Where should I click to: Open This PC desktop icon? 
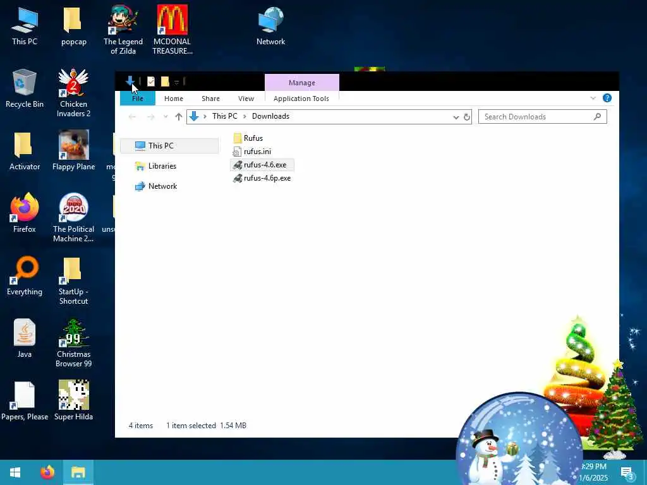(x=25, y=25)
